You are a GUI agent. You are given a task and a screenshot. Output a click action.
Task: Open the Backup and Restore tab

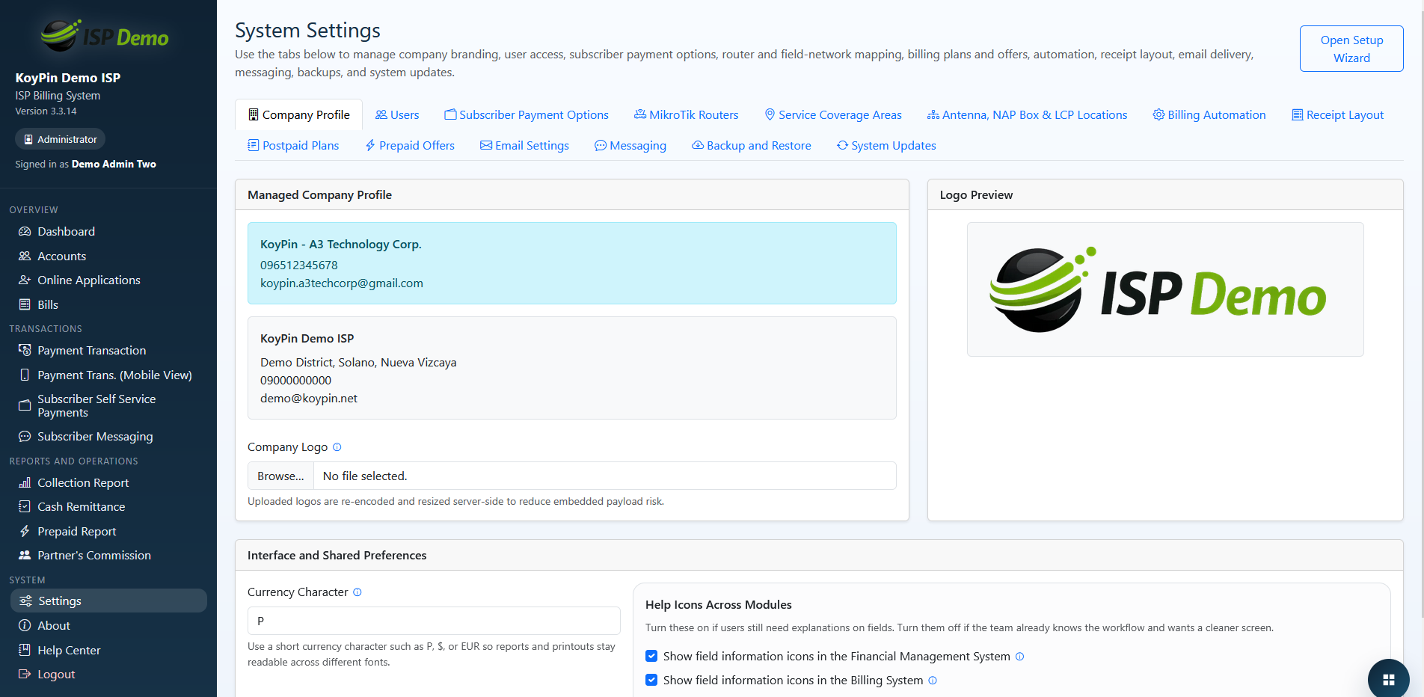click(752, 145)
